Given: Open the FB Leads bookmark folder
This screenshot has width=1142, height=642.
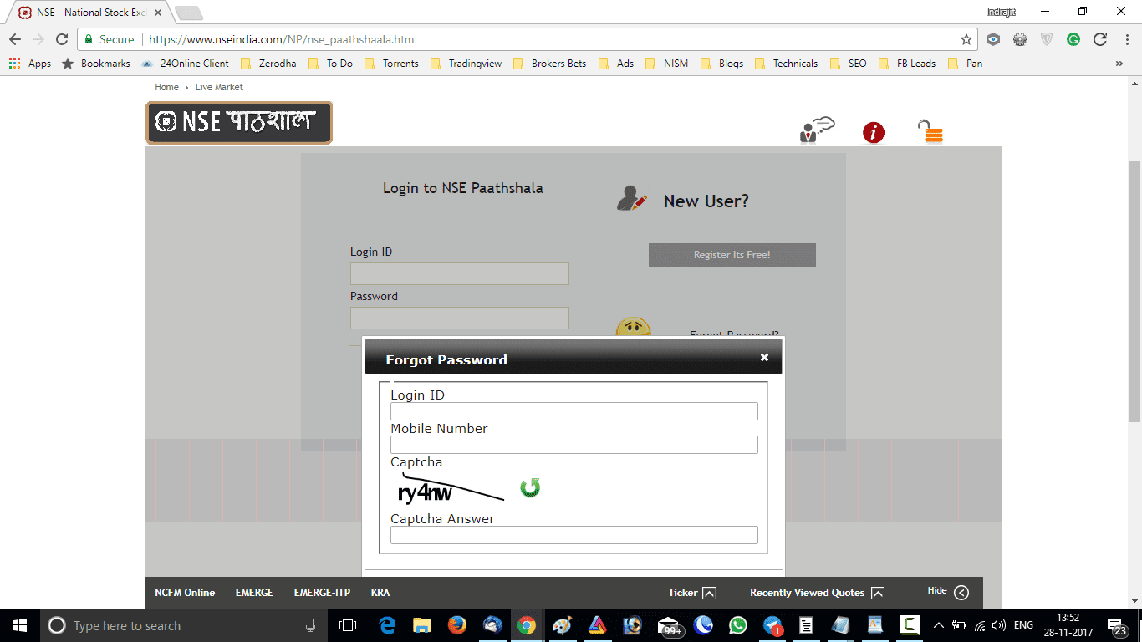Looking at the screenshot, I should 908,64.
